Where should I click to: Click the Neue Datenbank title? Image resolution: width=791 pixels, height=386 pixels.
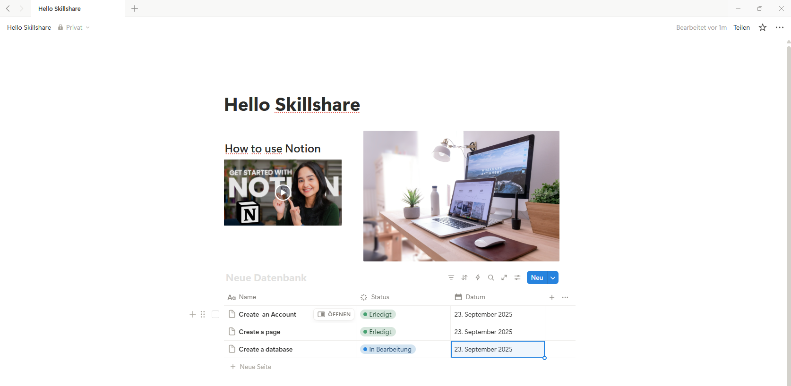[266, 278]
